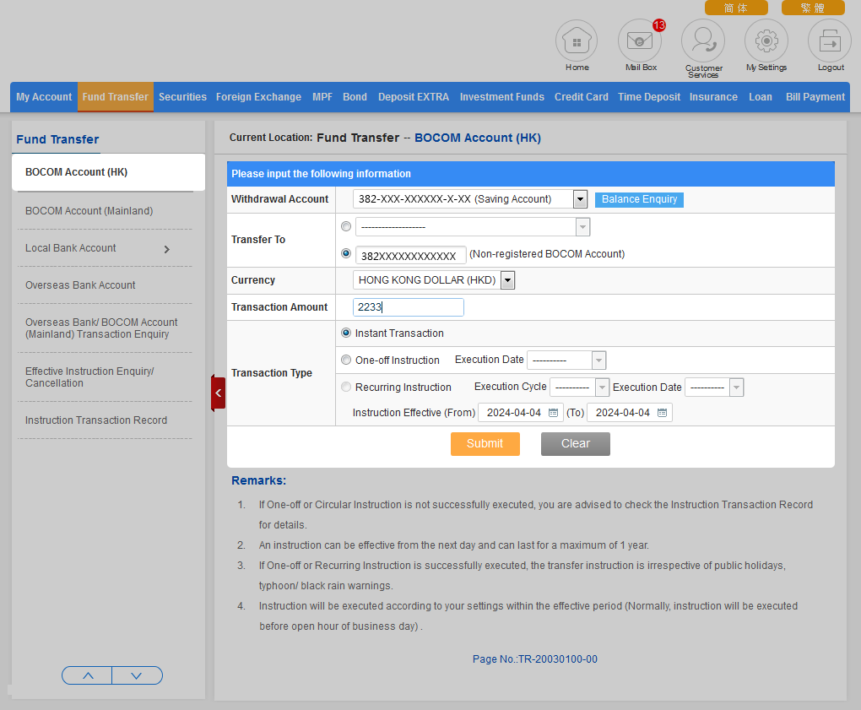Open calendar for Instruction Effective To date
861x710 pixels.
coord(663,413)
